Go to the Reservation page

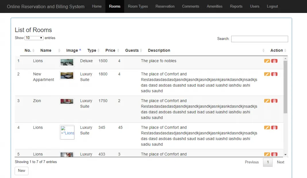click(x=165, y=6)
